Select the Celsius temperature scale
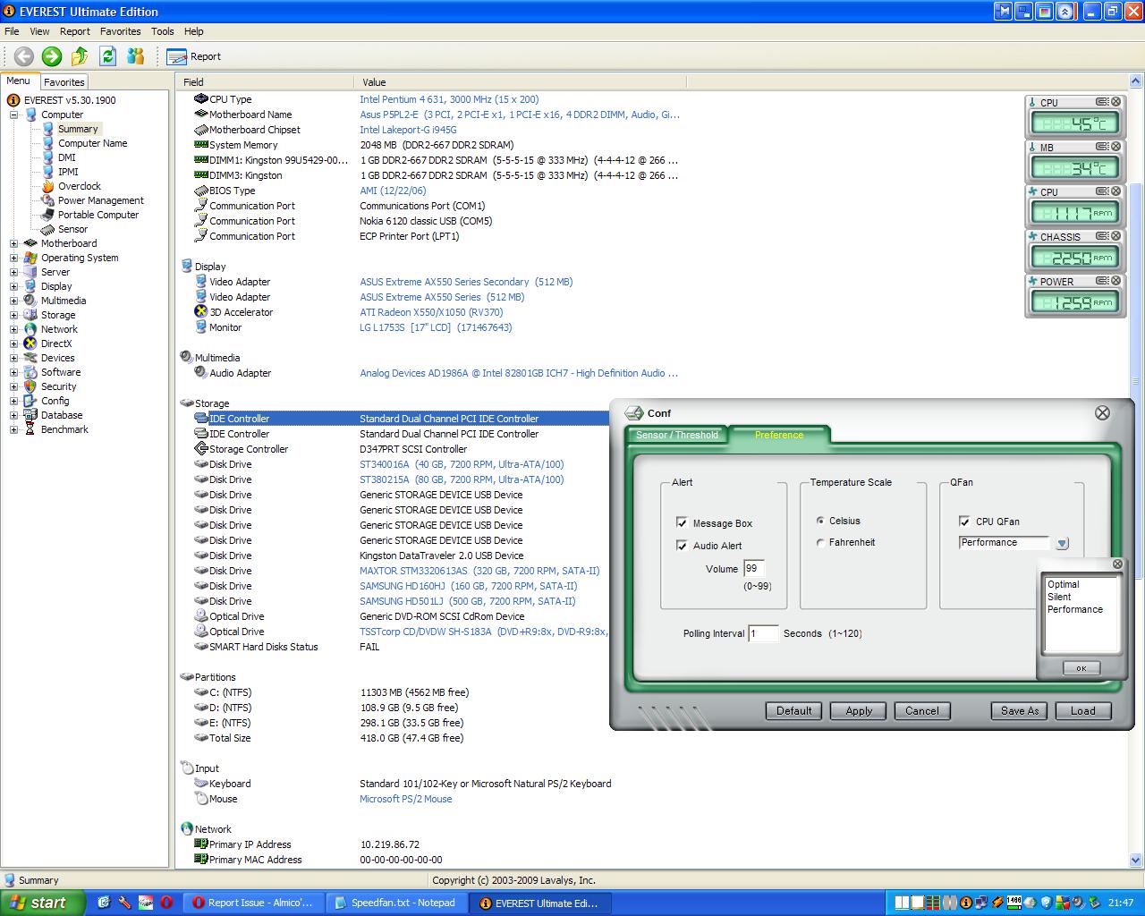The image size is (1145, 916). click(x=820, y=521)
